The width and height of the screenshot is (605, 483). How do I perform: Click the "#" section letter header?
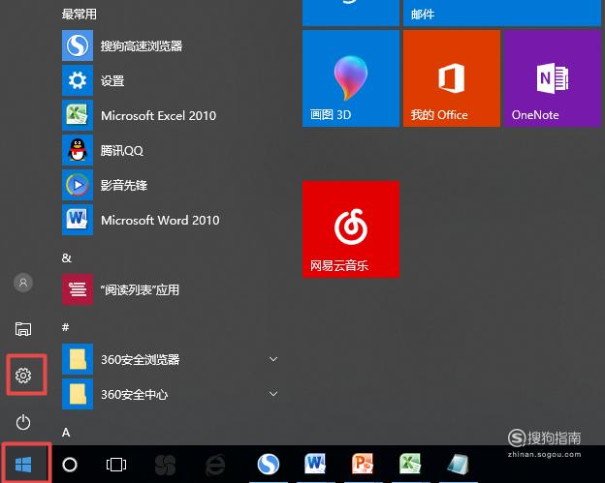(66, 327)
